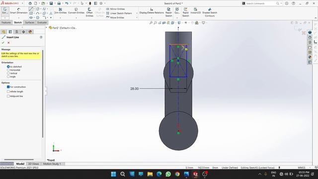Open Insert Line help icon
This screenshot has height=179, width=318.
pos(41,37)
